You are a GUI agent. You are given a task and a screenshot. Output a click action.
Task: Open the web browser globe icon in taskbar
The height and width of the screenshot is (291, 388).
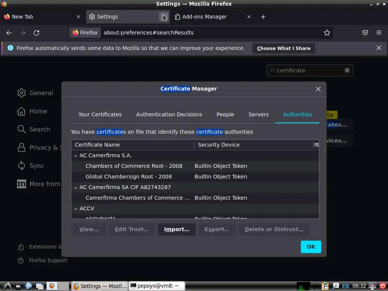pos(28,286)
